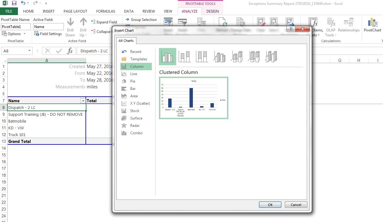The height and width of the screenshot is (222, 383).
Task: Click Insert Function fx icon
Action: click(x=70, y=51)
